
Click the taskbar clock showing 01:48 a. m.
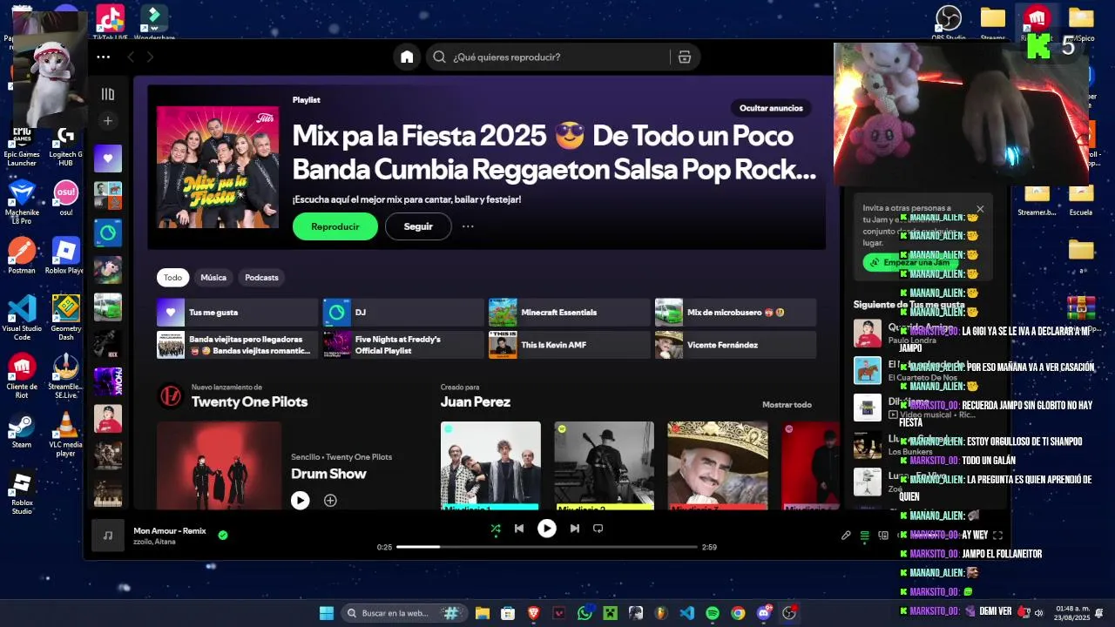1072,612
